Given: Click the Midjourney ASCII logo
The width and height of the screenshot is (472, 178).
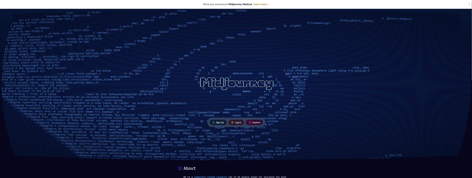Looking at the screenshot, I should [x=237, y=83].
